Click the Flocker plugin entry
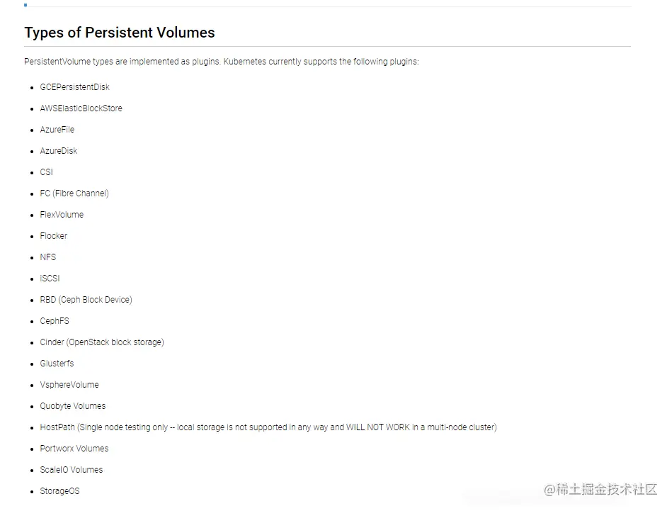Screen dimensions: 672x511 (54, 236)
